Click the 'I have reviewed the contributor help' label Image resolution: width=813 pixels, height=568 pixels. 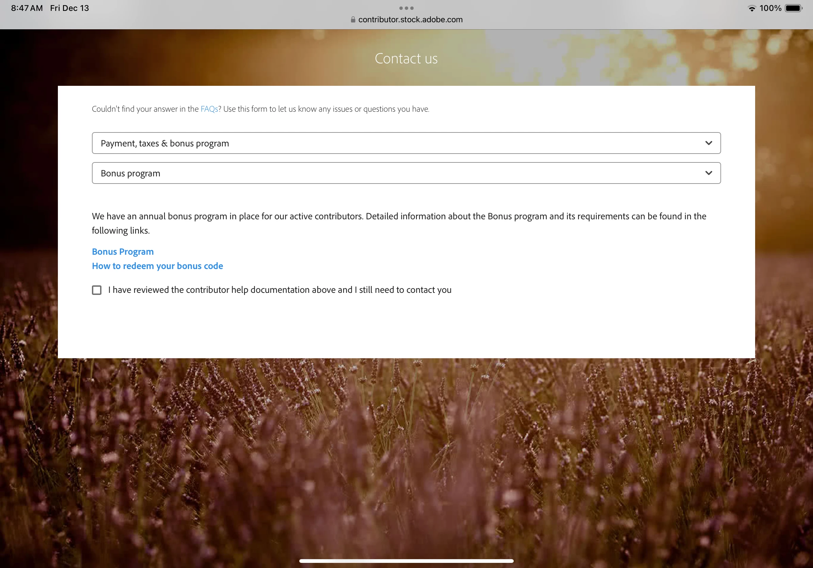[x=280, y=290]
